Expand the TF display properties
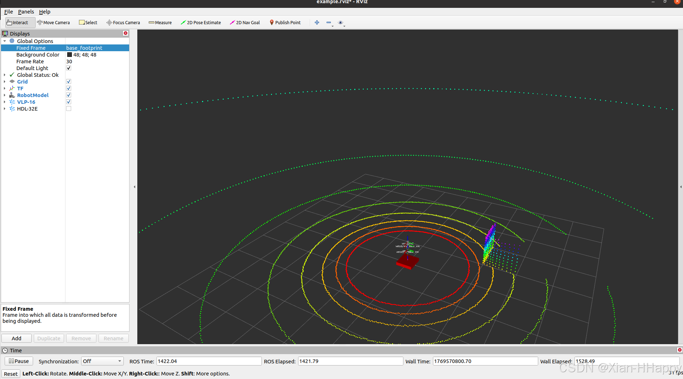 click(x=5, y=88)
